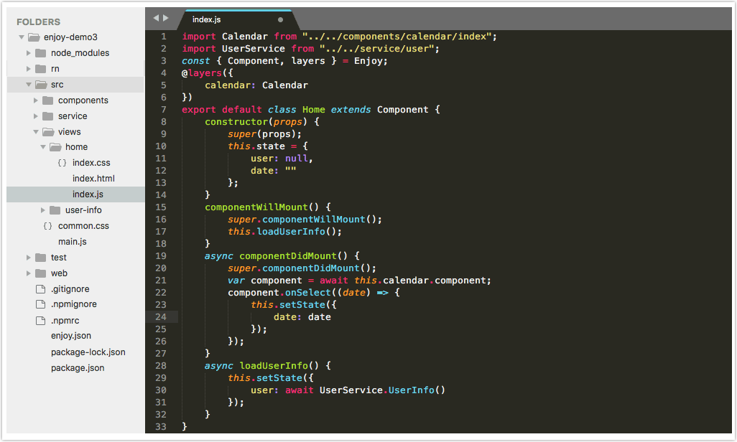
Task: Open main.js from the folder tree
Action: (x=73, y=242)
